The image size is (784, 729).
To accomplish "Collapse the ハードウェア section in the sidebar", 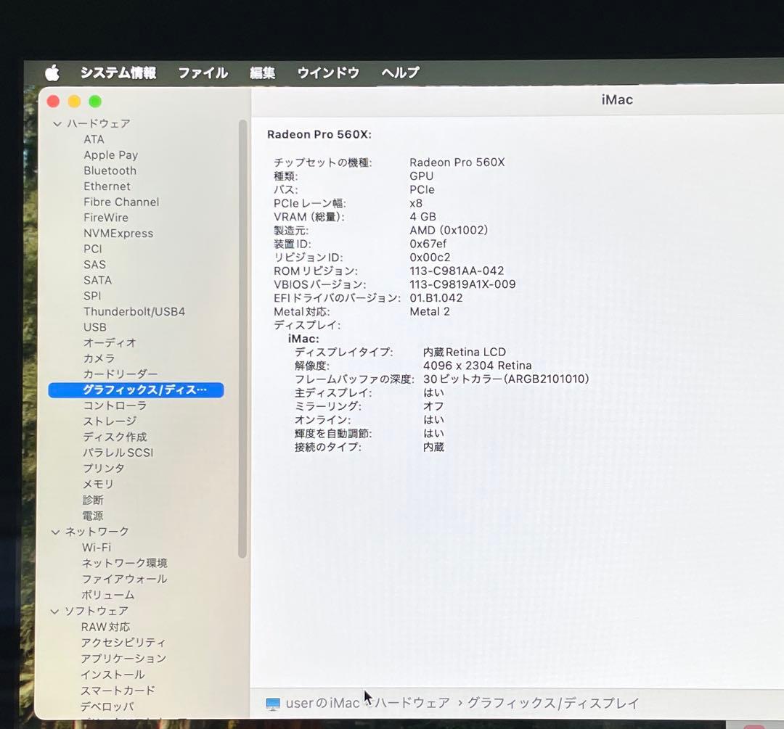I will point(57,123).
